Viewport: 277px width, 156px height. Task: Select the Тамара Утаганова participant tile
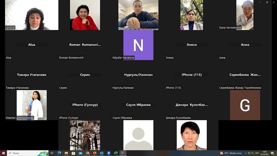(x=32, y=75)
